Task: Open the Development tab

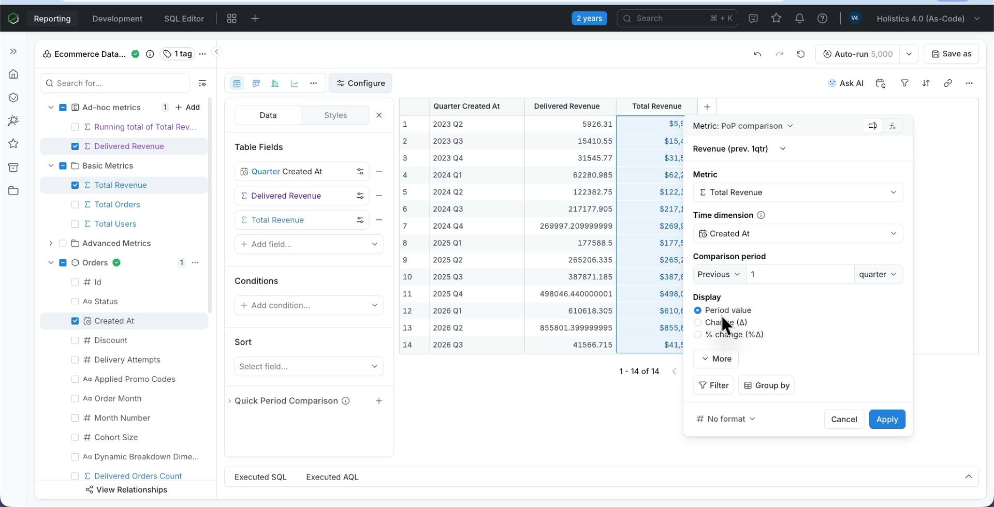Action: [118, 19]
